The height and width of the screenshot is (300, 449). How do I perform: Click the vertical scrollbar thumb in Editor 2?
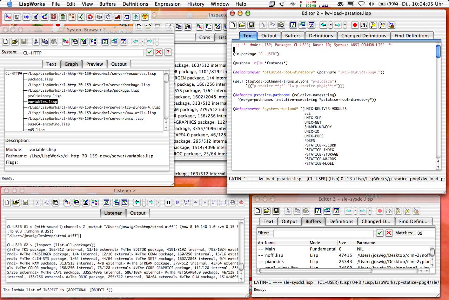click(438, 51)
